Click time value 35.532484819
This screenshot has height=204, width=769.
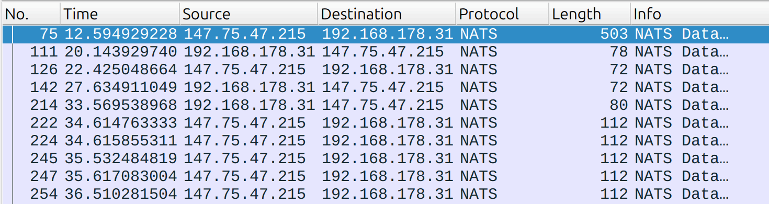(121, 158)
